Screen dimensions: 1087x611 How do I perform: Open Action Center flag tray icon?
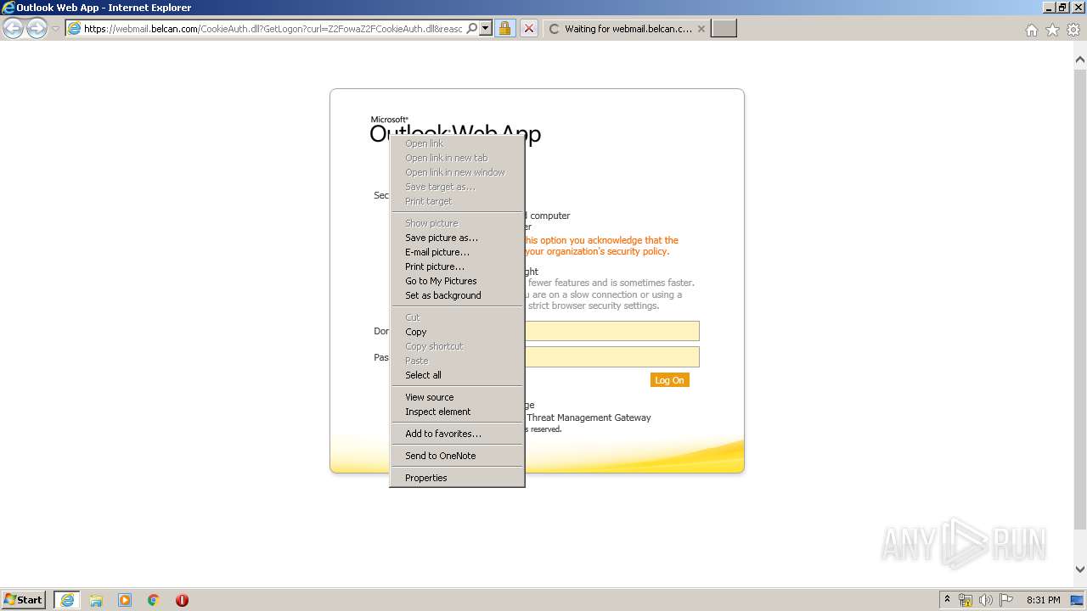(x=1006, y=600)
